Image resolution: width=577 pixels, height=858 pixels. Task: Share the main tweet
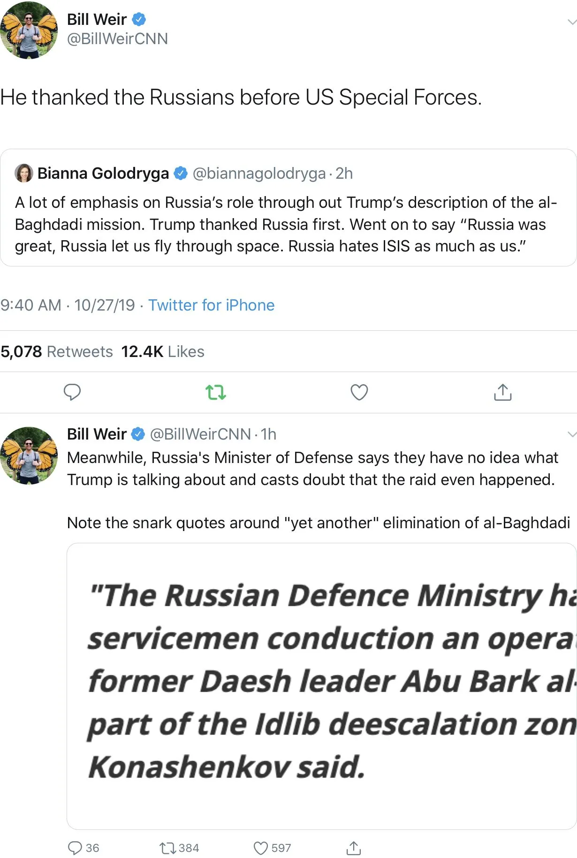pyautogui.click(x=502, y=392)
